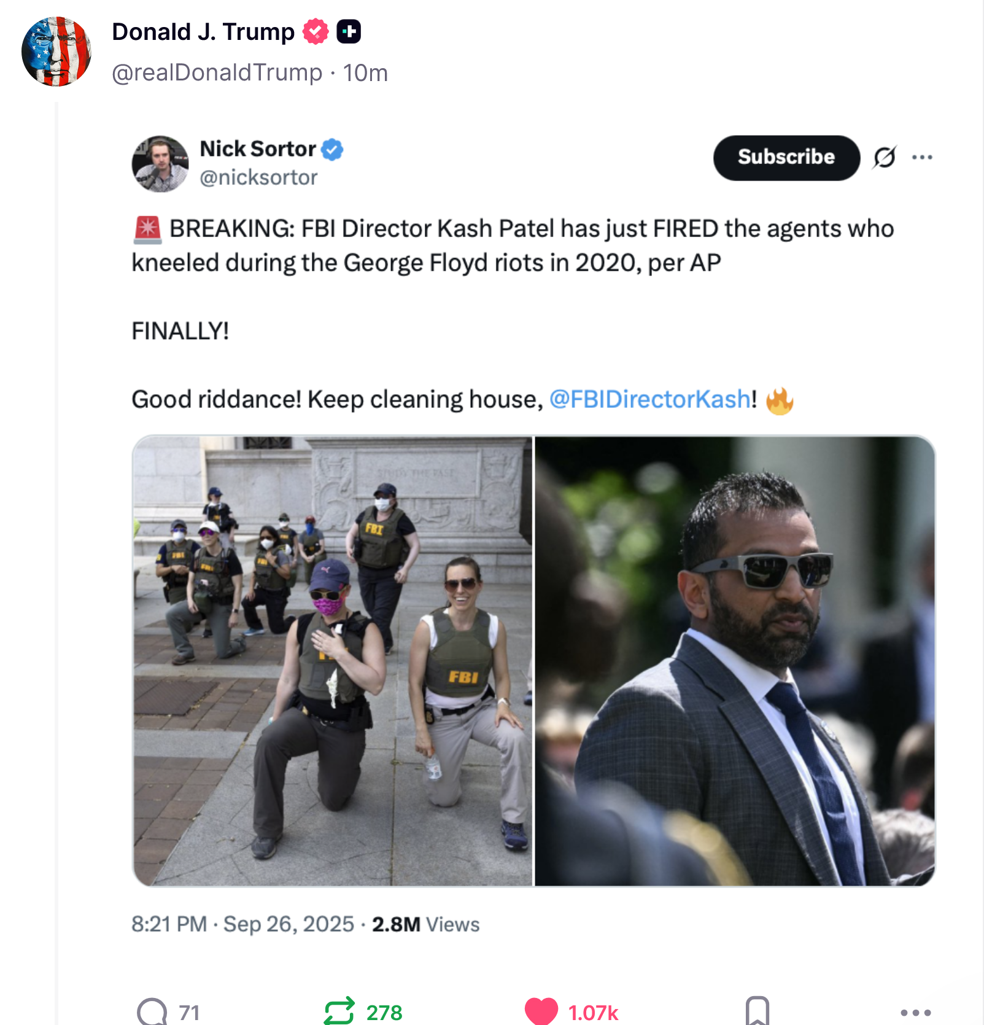Click Donald J. Trump profile avatar
Screen dimensions: 984x1025
(x=56, y=52)
